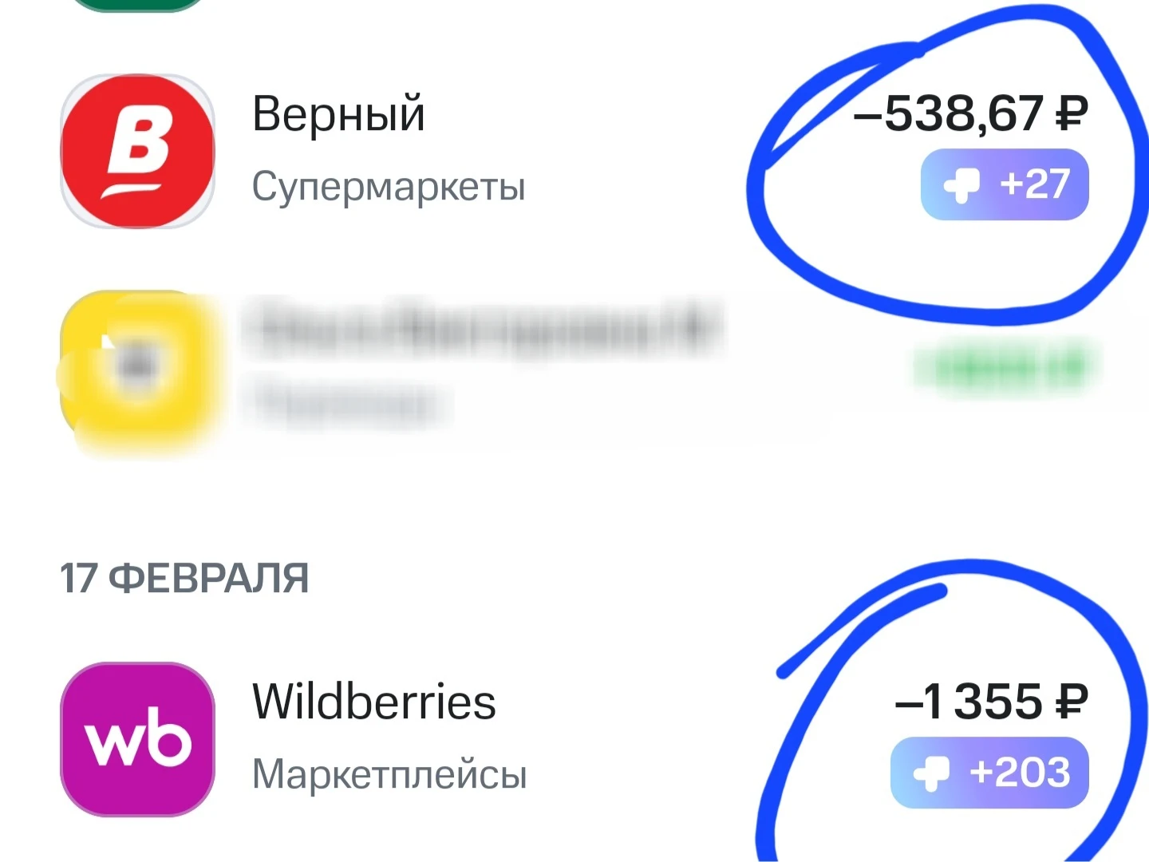Click the blurred green income amount
The height and width of the screenshot is (862, 1149).
[1007, 367]
